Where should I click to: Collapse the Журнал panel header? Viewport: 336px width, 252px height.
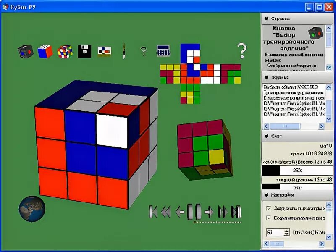[297, 77]
